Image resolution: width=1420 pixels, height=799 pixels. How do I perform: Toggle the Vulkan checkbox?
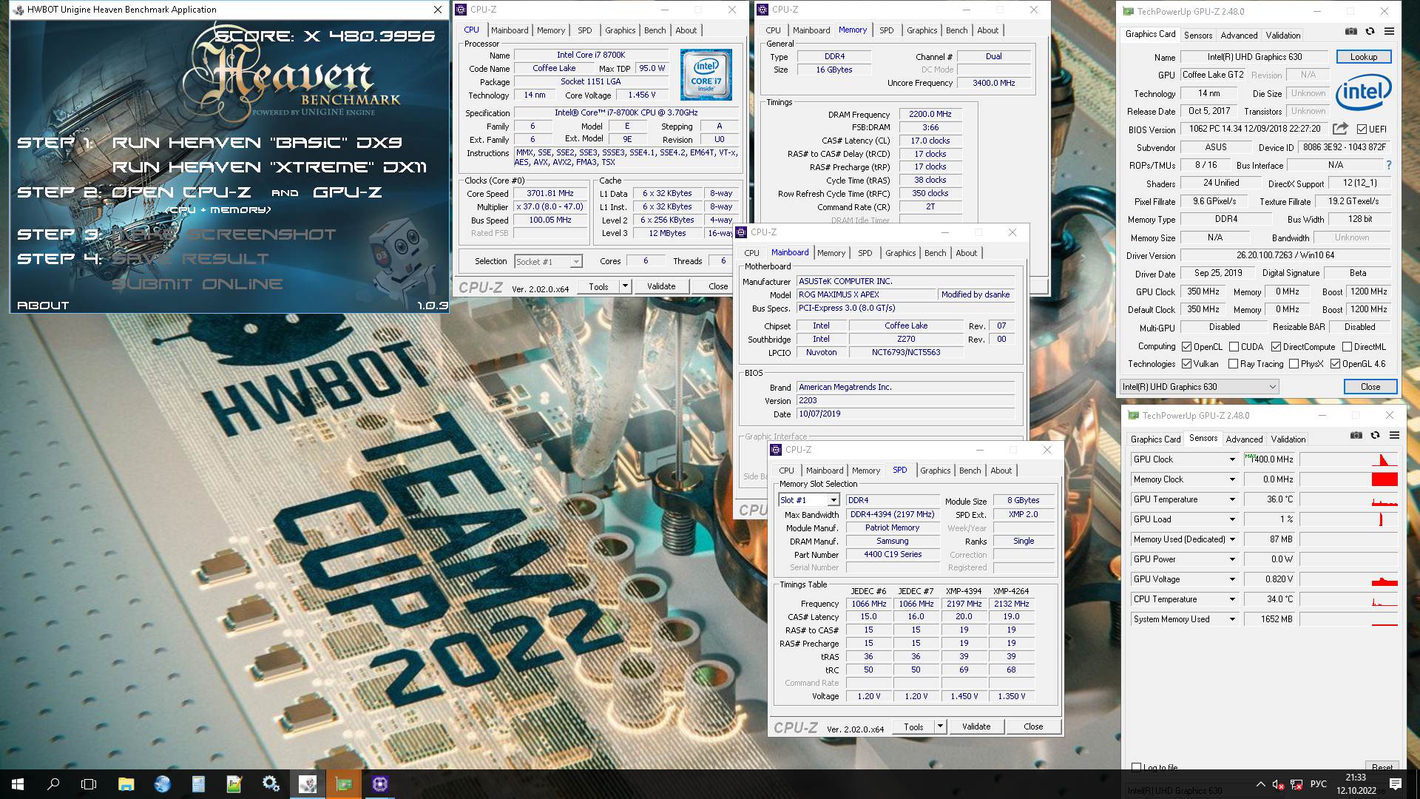pos(1186,363)
